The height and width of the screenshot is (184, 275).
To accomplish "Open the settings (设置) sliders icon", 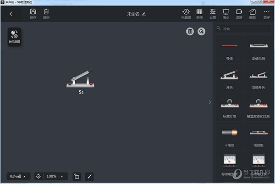I will pos(213,14).
